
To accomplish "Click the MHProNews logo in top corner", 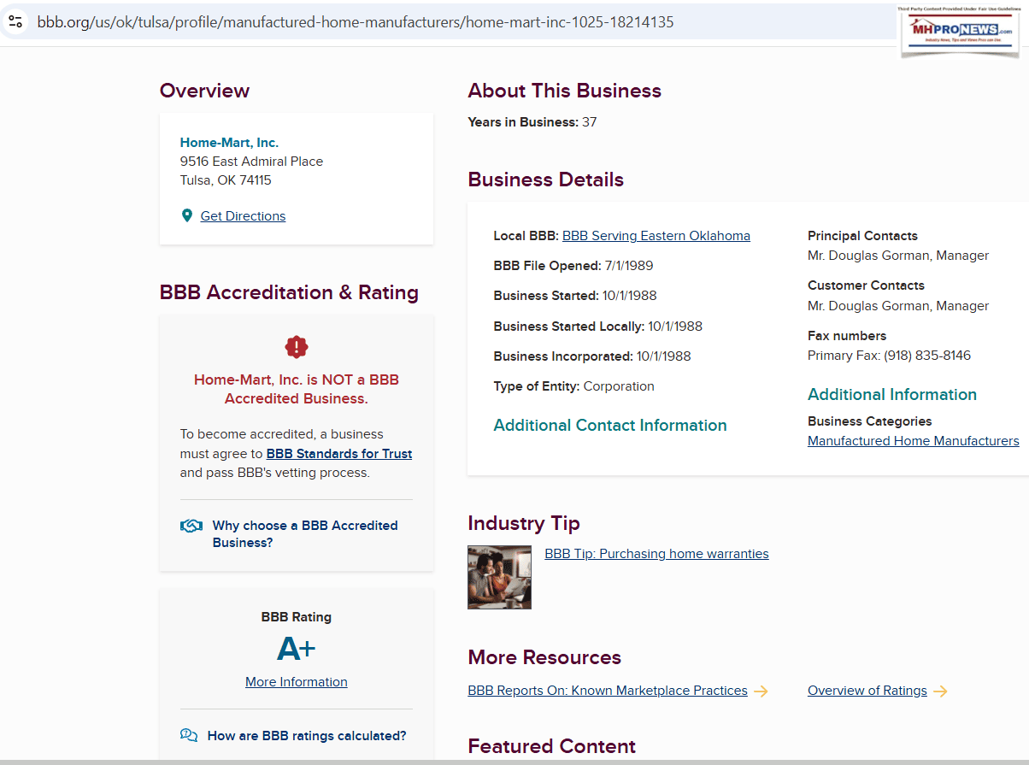I will (961, 32).
